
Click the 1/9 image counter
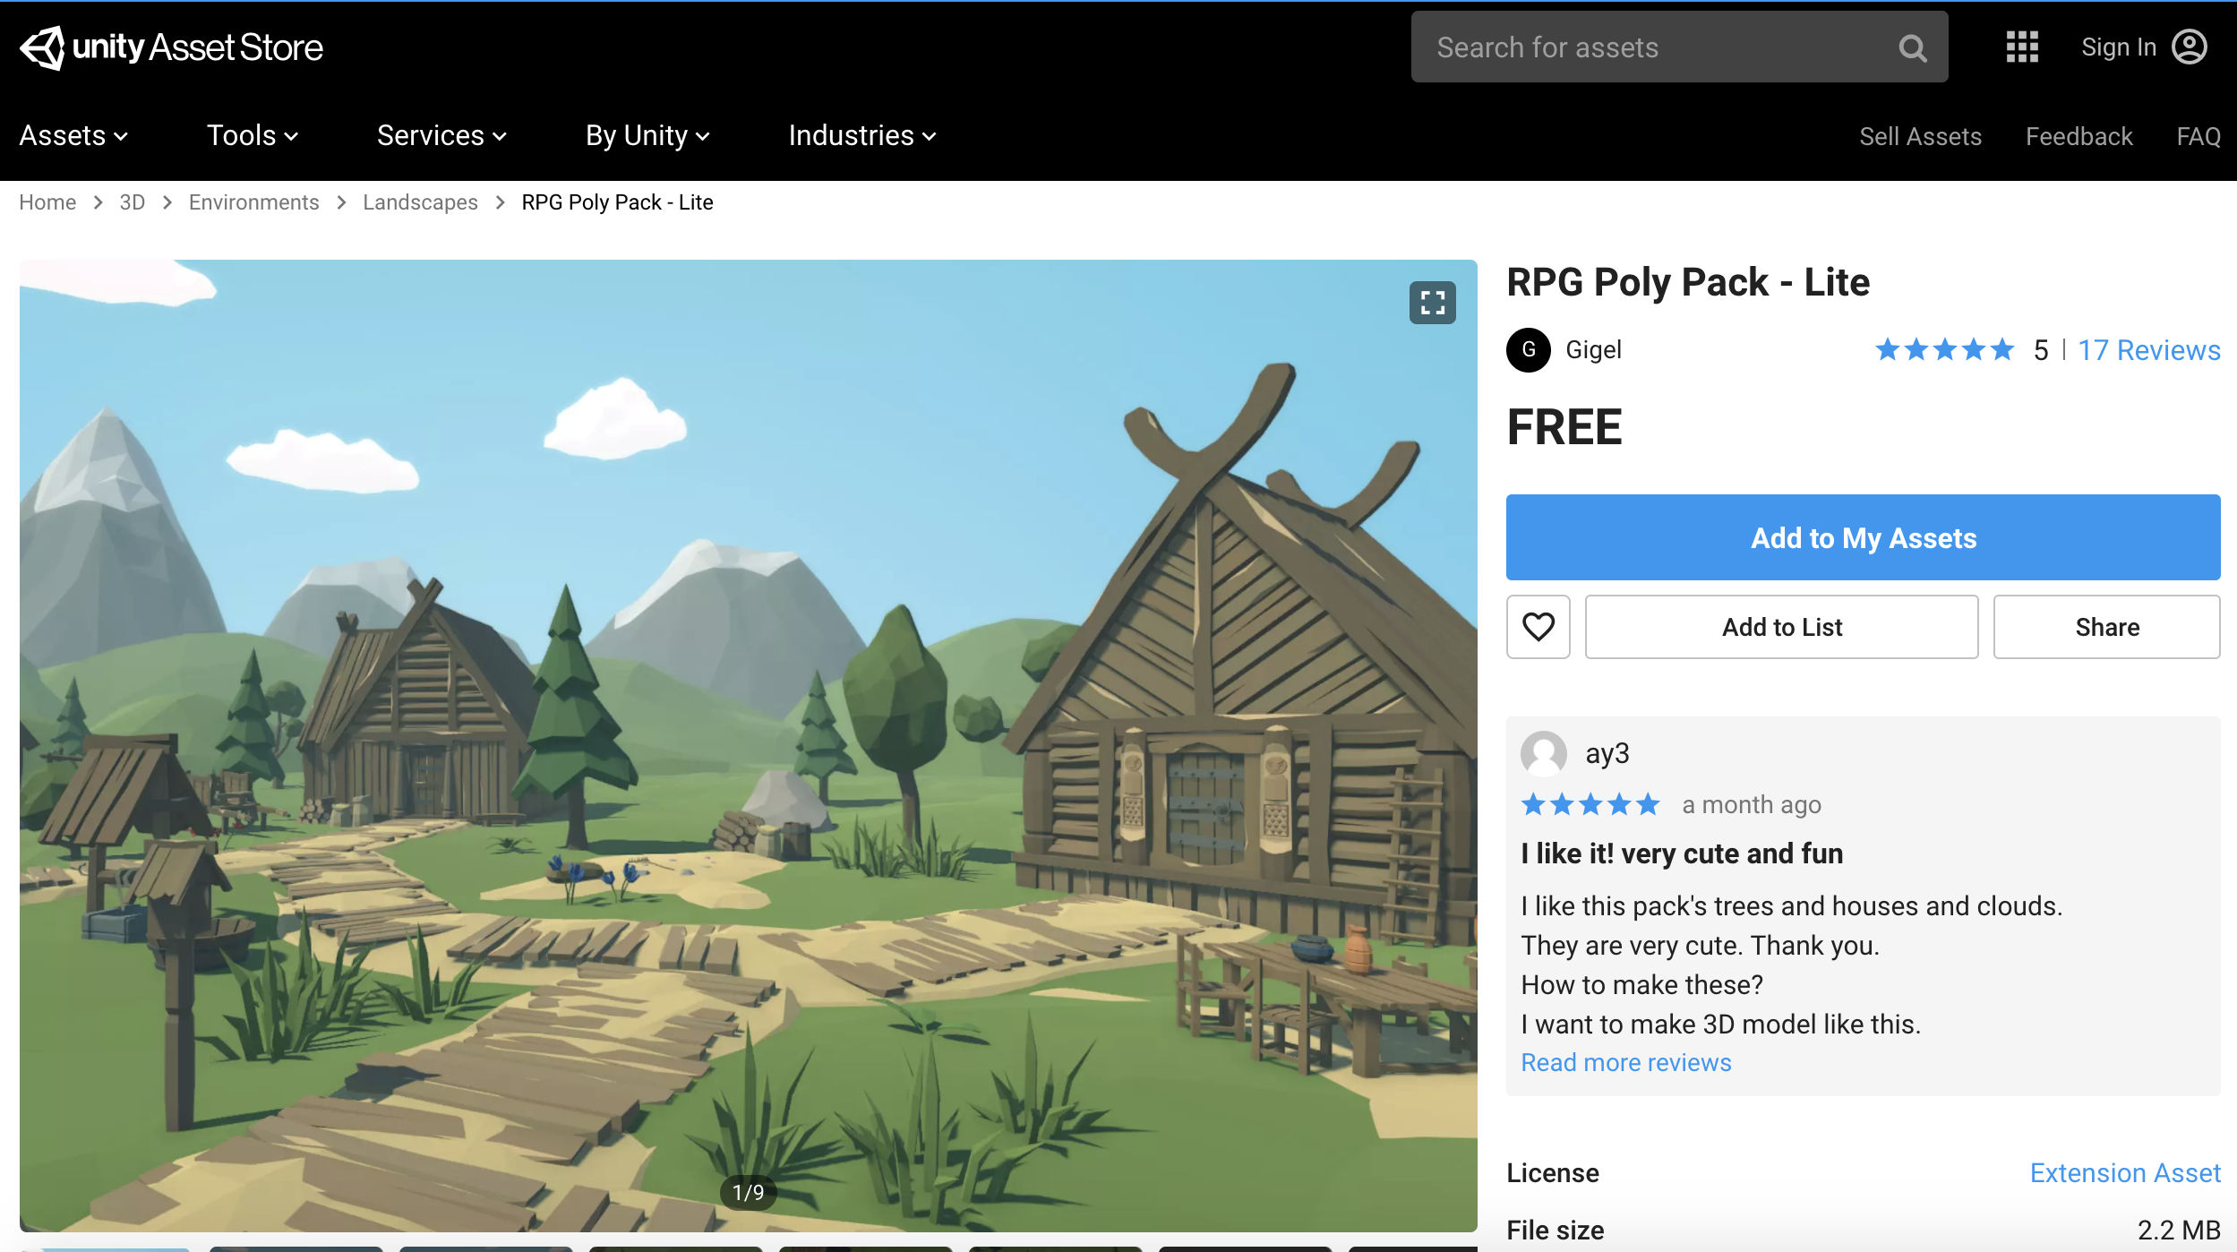749,1193
